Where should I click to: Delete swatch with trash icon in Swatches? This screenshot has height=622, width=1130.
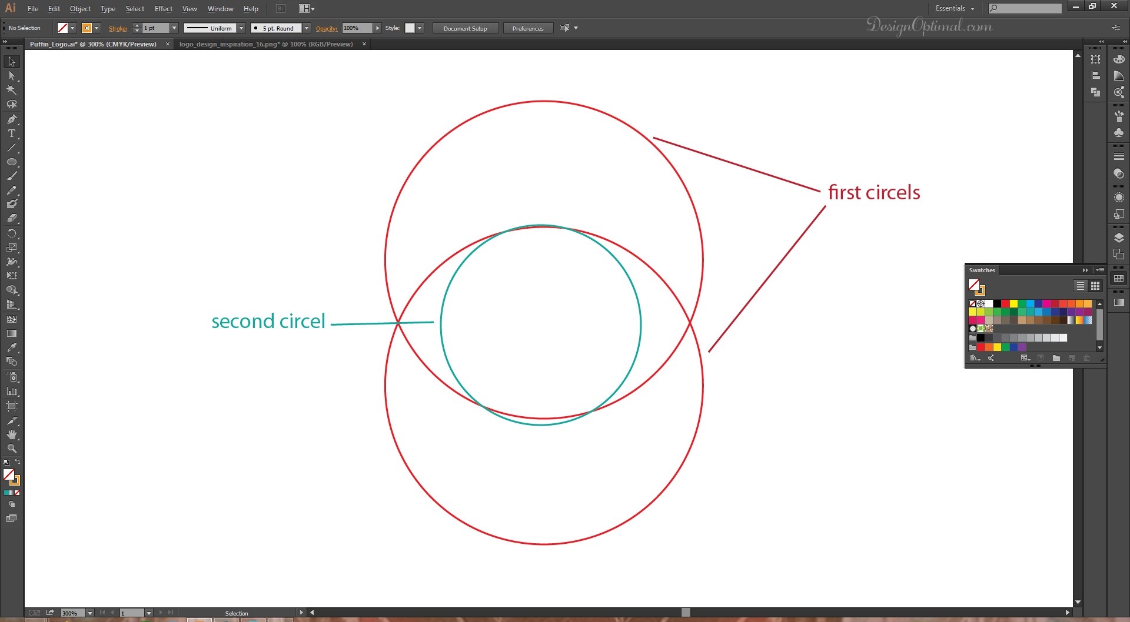click(1086, 358)
